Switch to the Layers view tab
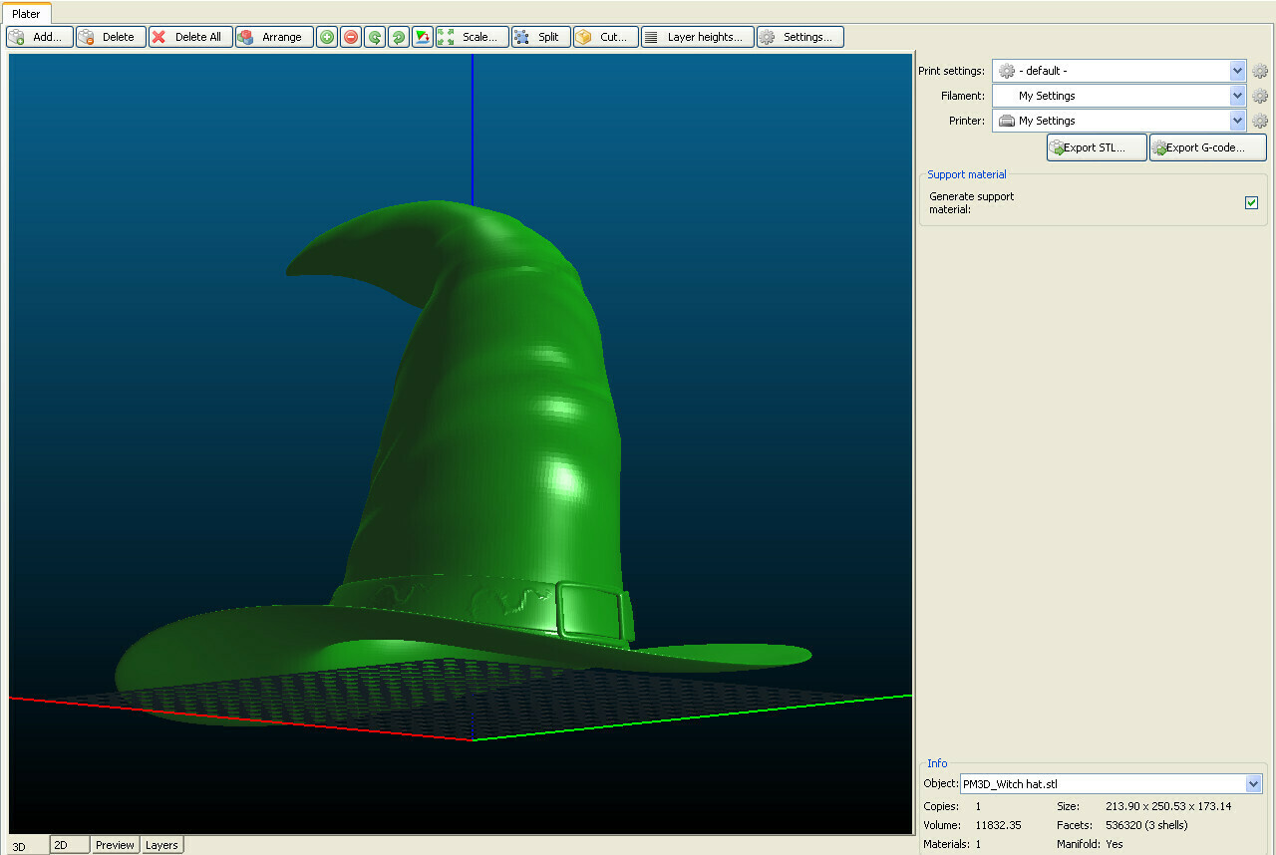The width and height of the screenshot is (1276, 855). click(x=161, y=845)
